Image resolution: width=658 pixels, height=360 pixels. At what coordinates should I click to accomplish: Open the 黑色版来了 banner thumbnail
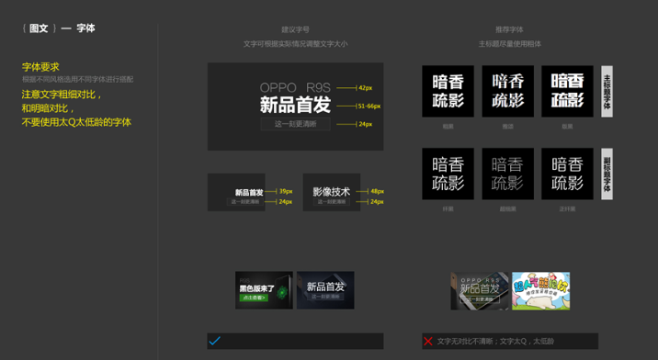264,290
